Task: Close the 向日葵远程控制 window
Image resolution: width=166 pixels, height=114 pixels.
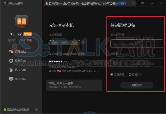Action: pos(161,3)
